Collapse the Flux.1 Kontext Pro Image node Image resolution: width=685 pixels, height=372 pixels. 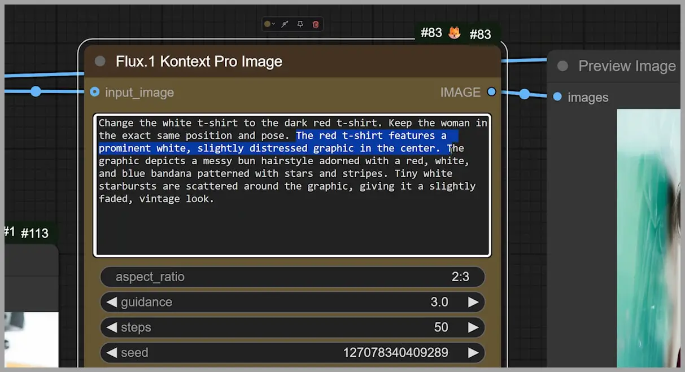[x=100, y=62]
